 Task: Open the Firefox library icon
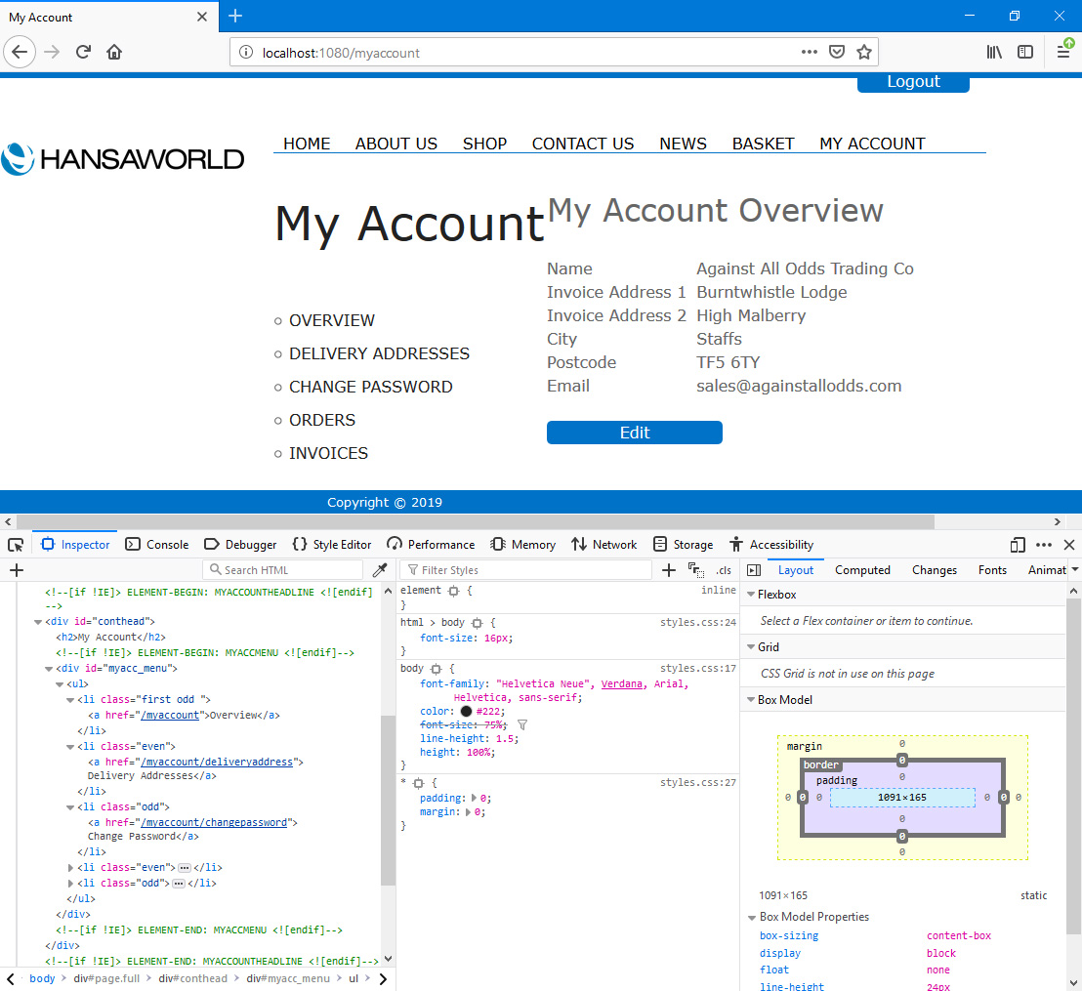(x=994, y=52)
